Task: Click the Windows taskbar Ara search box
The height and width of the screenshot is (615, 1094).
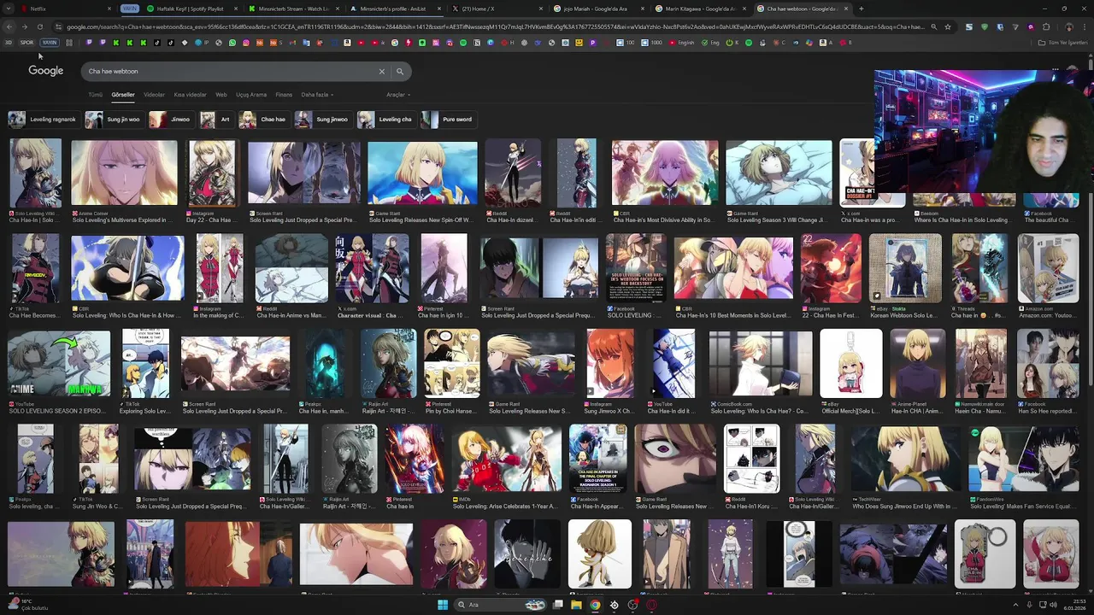Action: point(500,605)
